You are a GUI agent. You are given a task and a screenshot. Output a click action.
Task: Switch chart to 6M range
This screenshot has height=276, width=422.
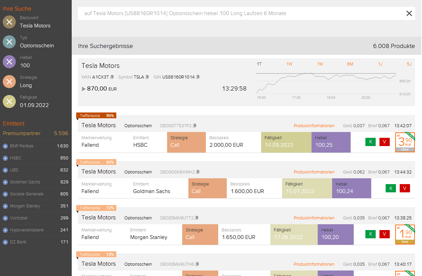click(350, 64)
